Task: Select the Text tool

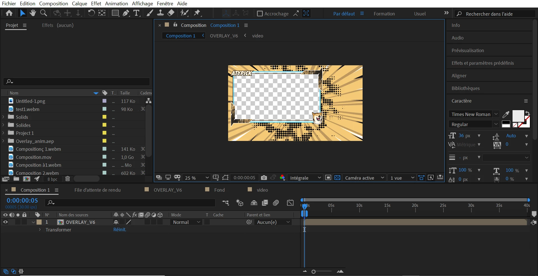Action: click(x=136, y=13)
